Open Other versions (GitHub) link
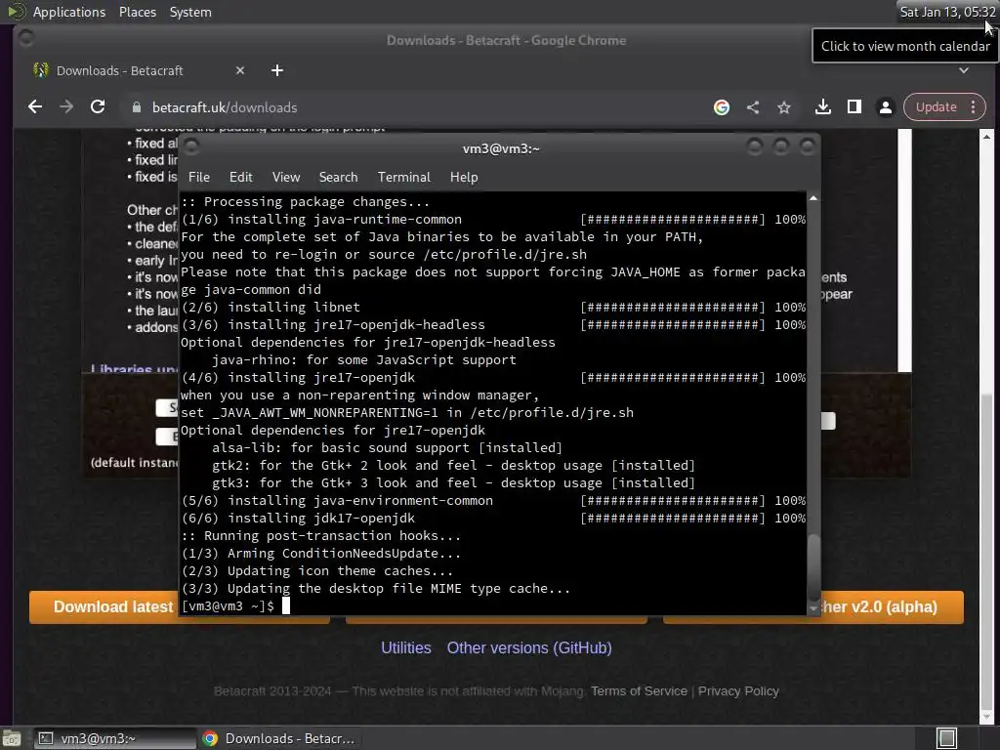This screenshot has width=1000, height=750. pyautogui.click(x=529, y=648)
